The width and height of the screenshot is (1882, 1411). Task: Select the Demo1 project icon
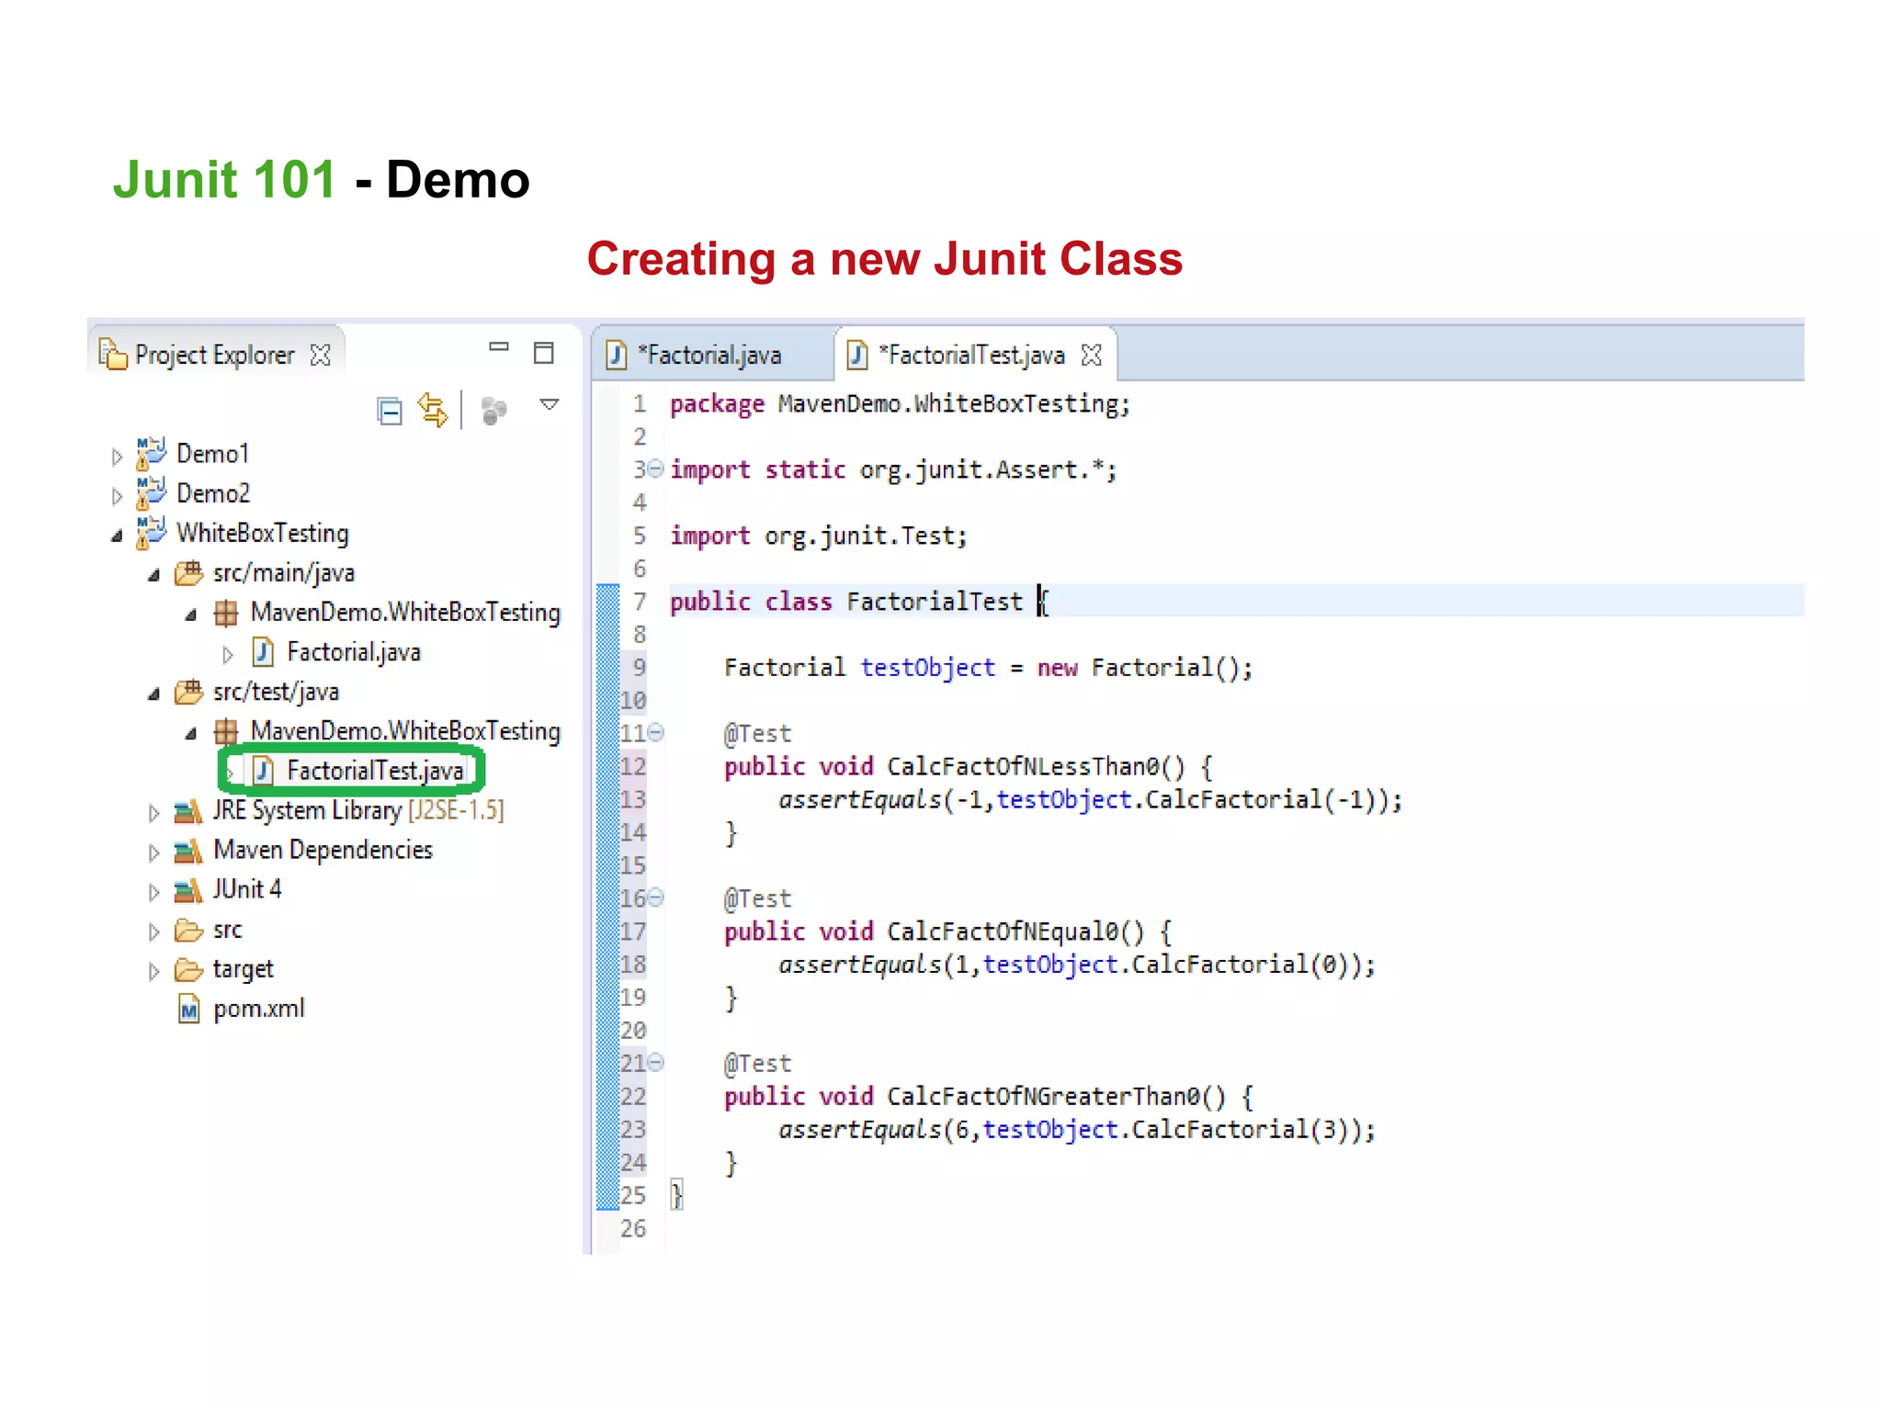coord(151,454)
